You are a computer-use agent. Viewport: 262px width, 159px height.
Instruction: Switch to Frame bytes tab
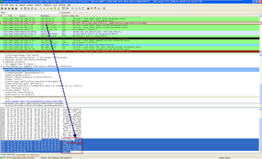coord(8,155)
